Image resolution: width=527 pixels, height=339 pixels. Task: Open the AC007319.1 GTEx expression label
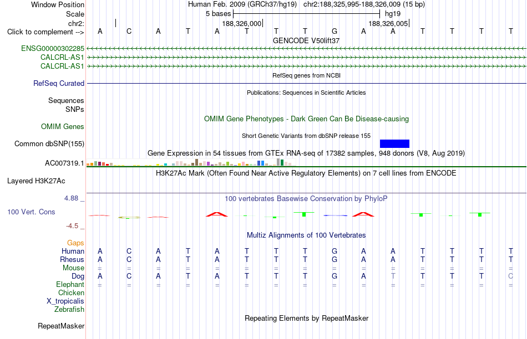click(x=64, y=163)
